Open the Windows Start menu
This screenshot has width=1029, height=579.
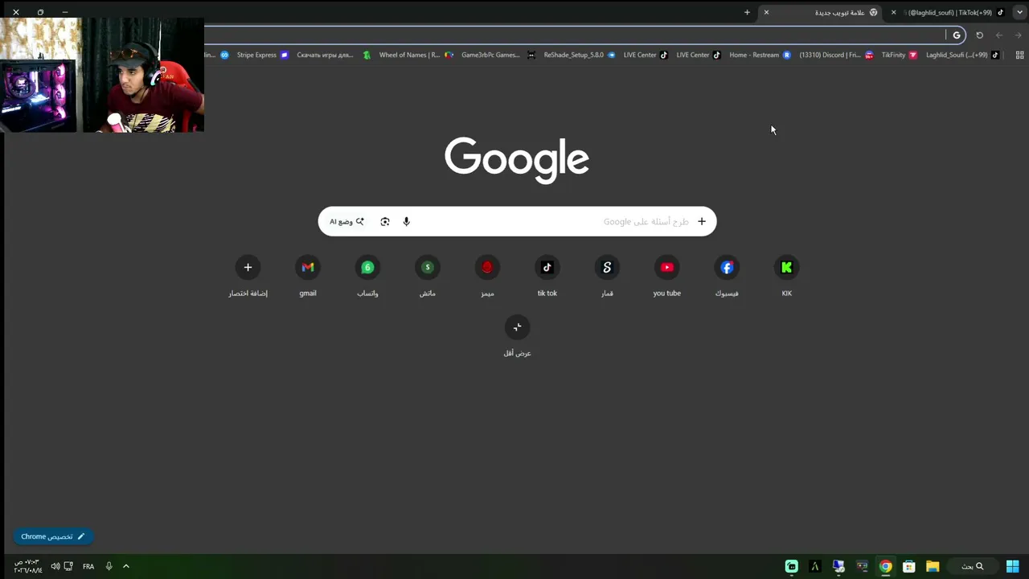click(x=1013, y=566)
